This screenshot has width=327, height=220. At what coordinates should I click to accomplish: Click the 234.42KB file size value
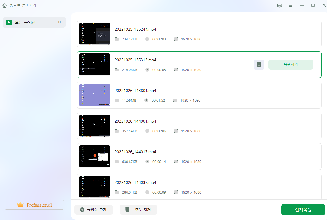[130, 39]
